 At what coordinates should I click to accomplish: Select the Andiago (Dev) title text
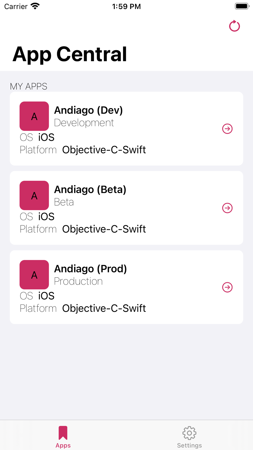tap(88, 110)
